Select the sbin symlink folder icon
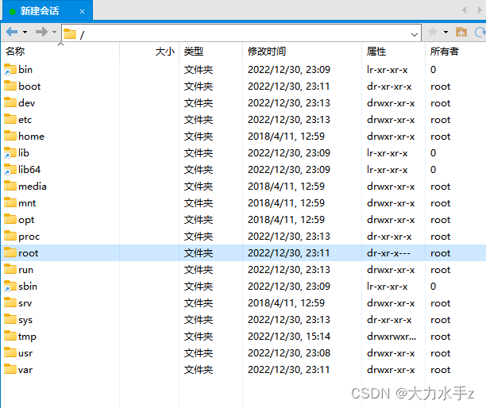Screen dimensions: 486x408 (x=10, y=287)
